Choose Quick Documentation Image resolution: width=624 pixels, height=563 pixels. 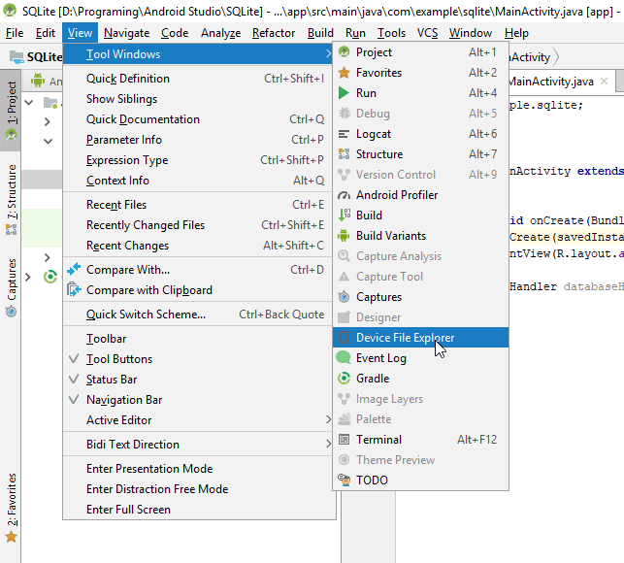coord(198,119)
